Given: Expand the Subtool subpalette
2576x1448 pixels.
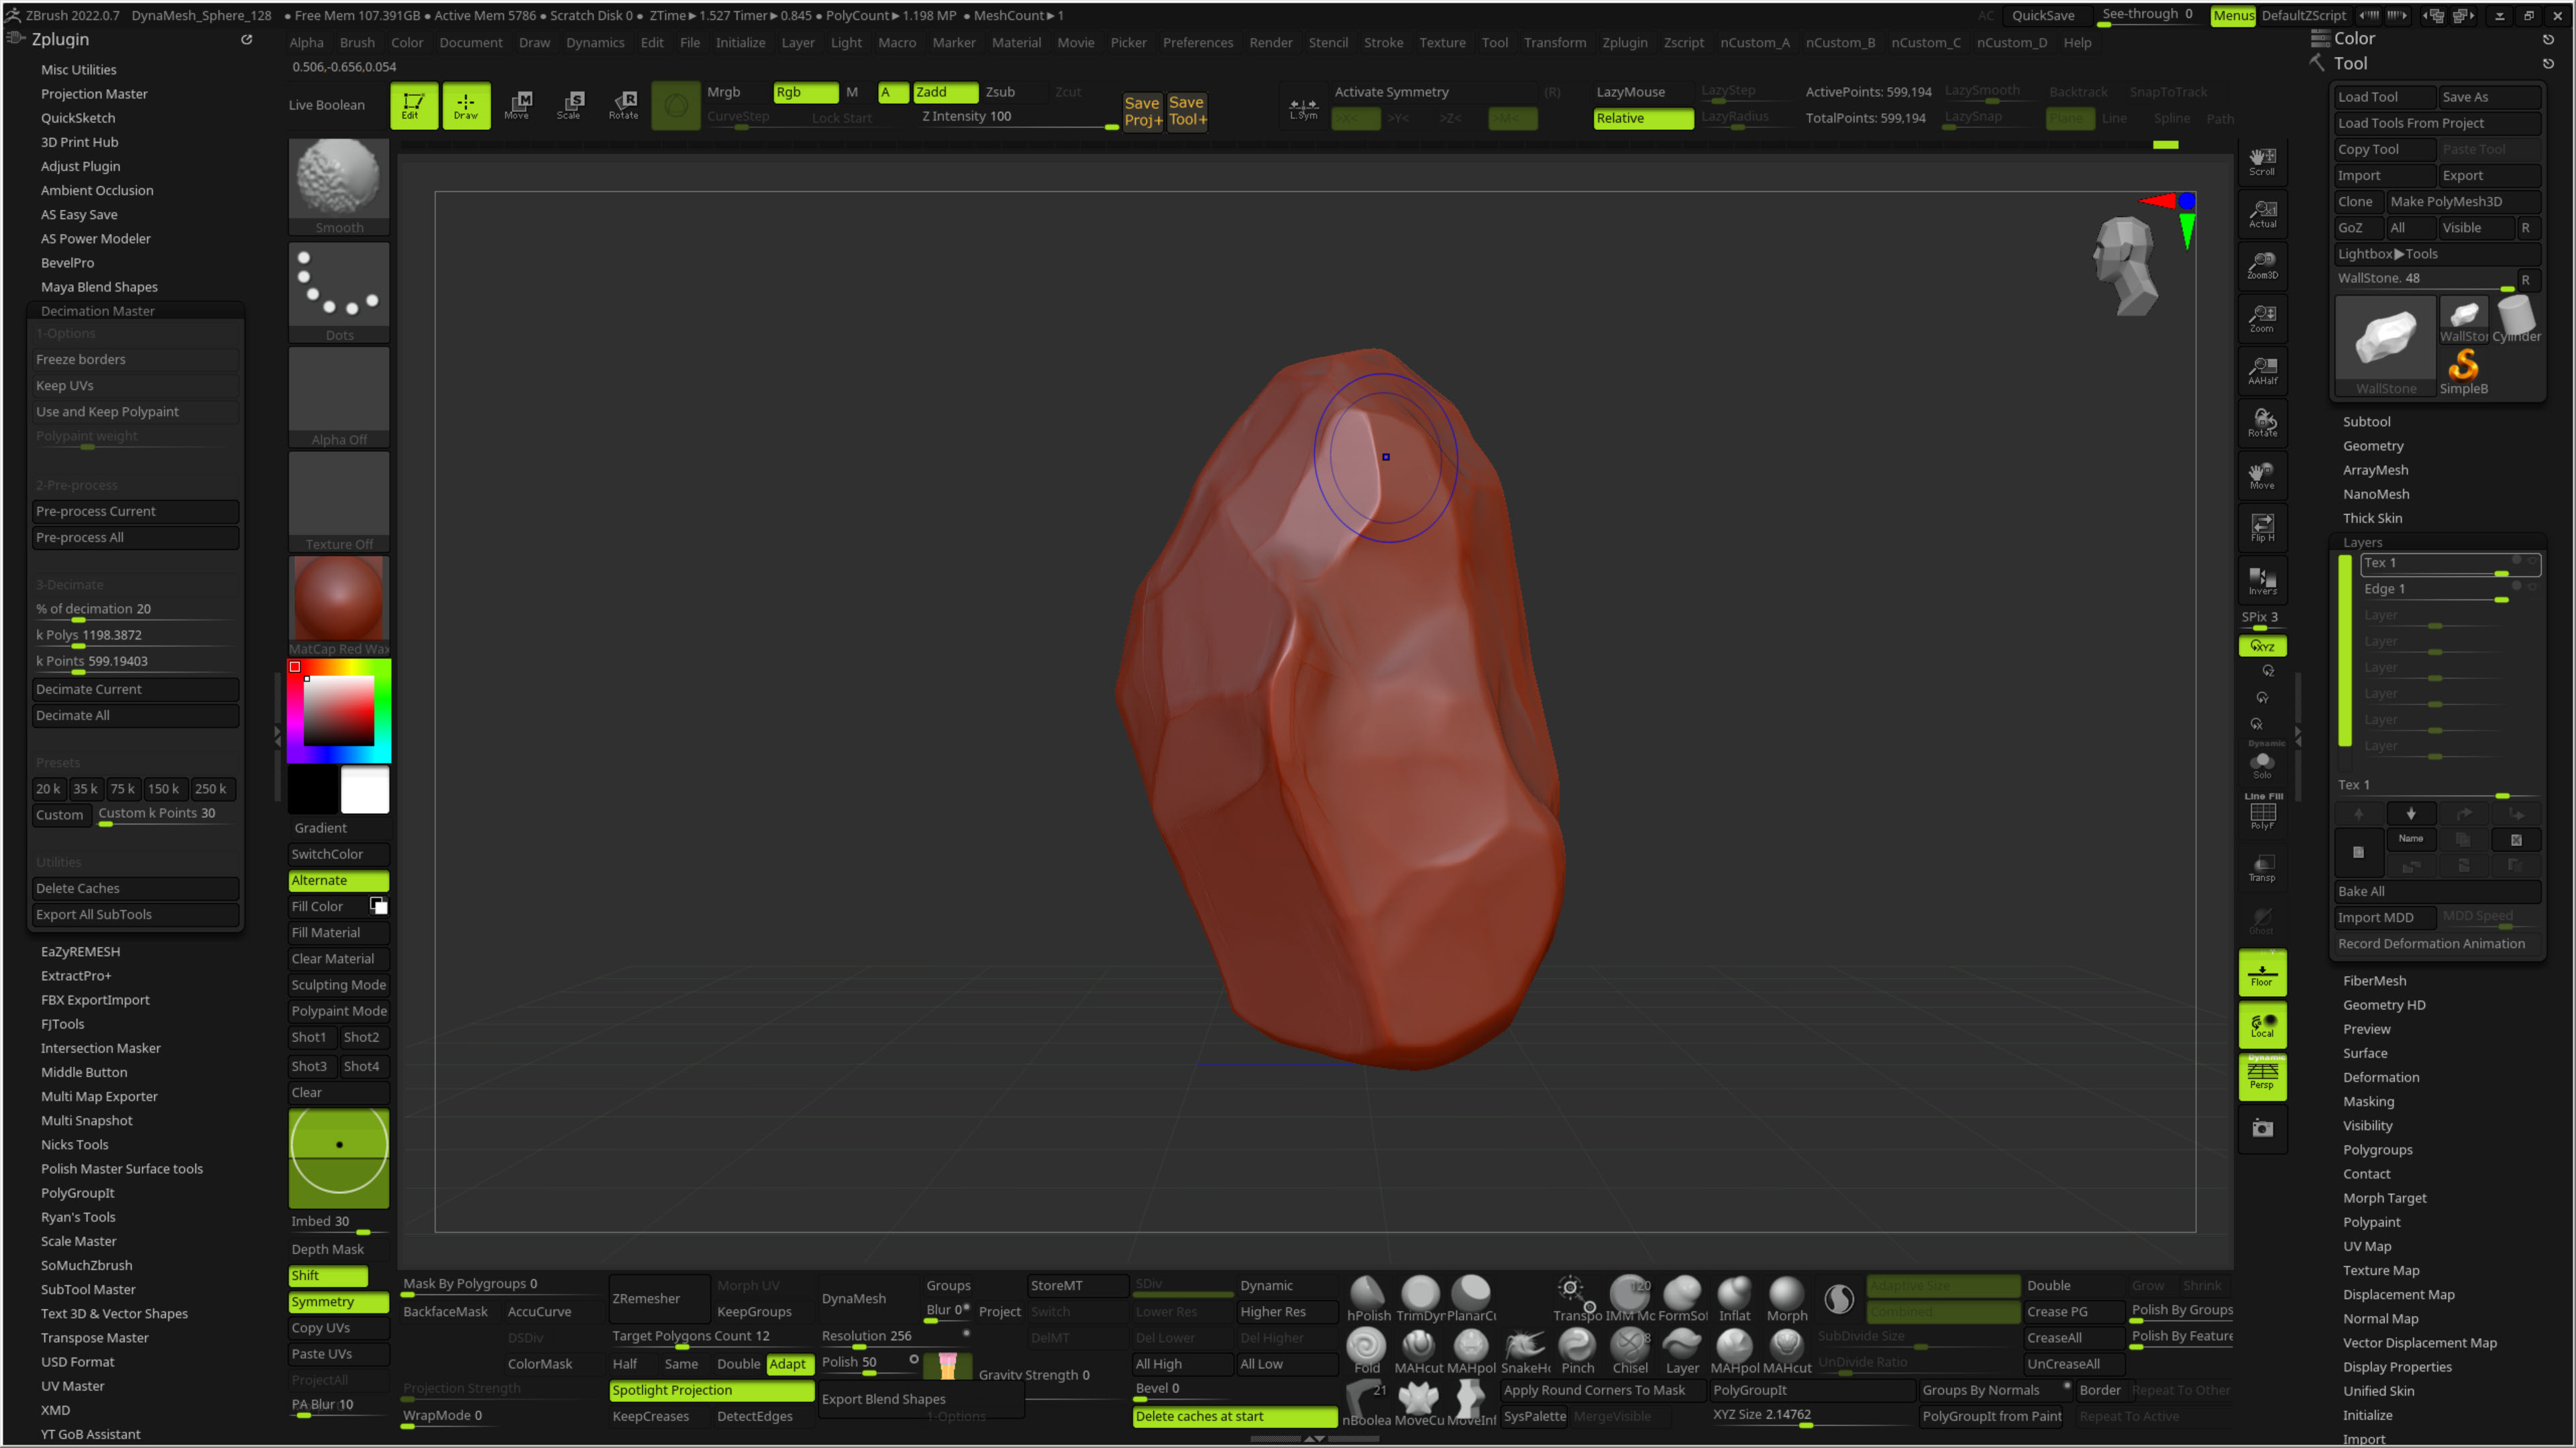Looking at the screenshot, I should pyautogui.click(x=2366, y=422).
